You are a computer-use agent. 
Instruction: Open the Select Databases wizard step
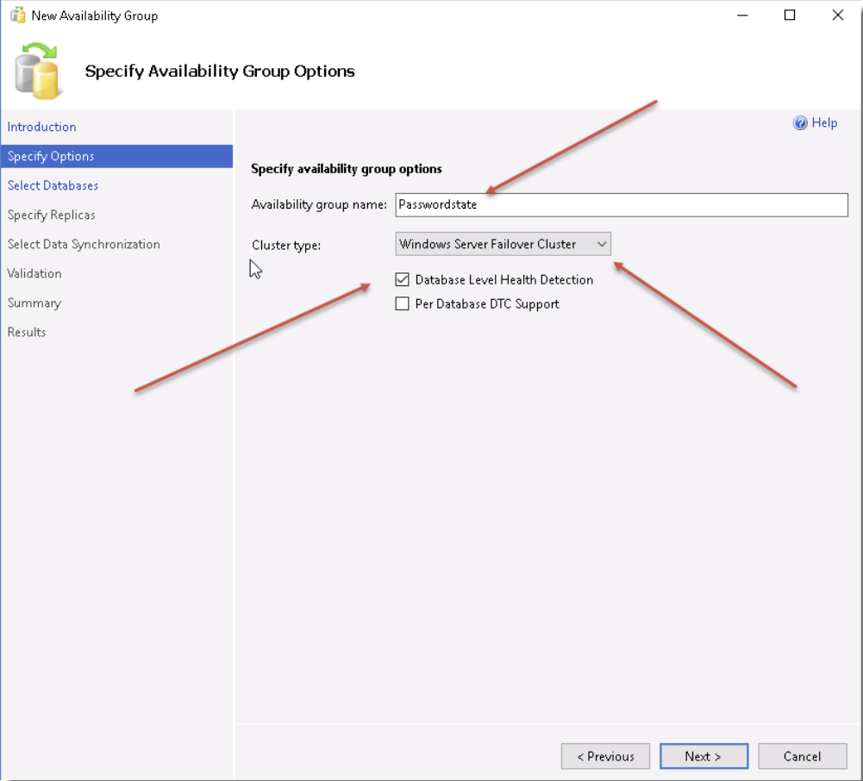click(x=53, y=185)
